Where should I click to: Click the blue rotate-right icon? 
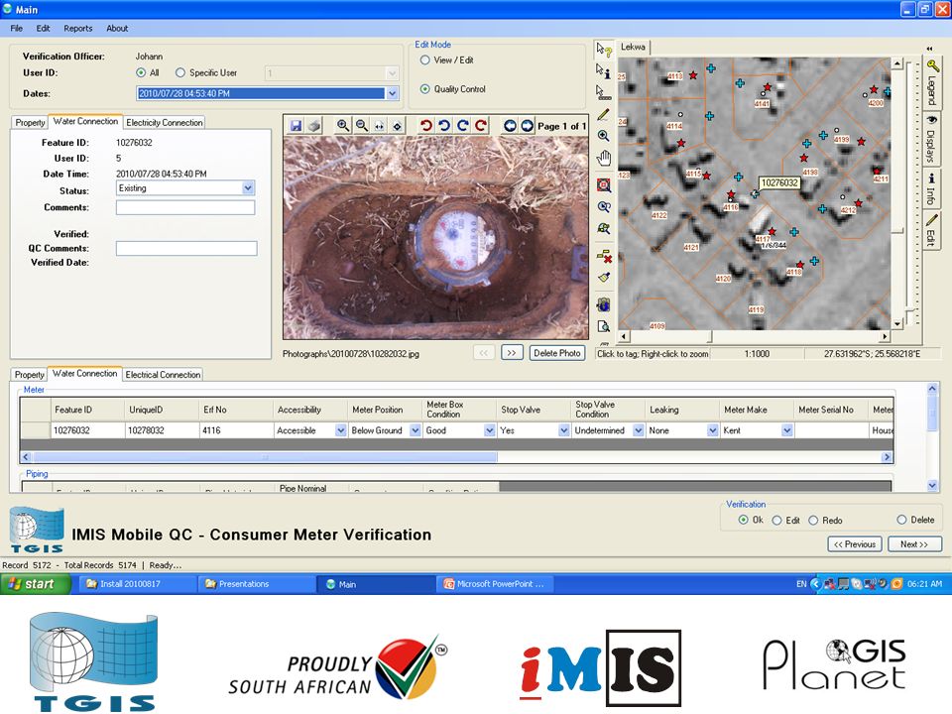463,126
